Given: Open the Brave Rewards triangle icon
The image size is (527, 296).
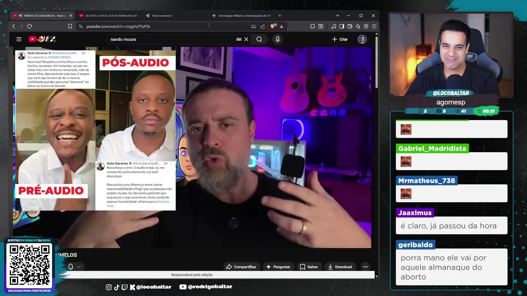Looking at the screenshot, I should [282, 26].
